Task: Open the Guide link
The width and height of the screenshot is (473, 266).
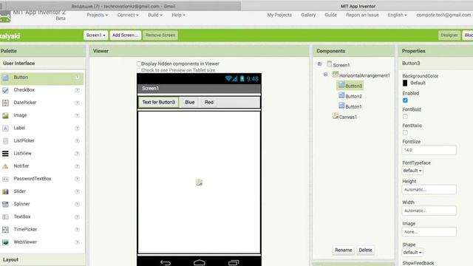Action: pos(330,15)
